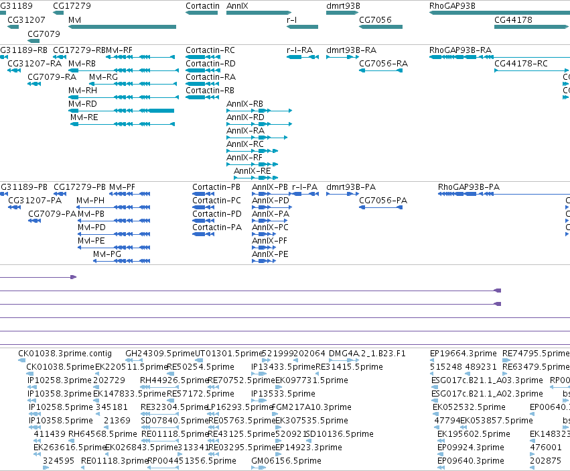Select the EP09640.3prime EST label
Screen dimensions: 570x471
tap(471, 461)
